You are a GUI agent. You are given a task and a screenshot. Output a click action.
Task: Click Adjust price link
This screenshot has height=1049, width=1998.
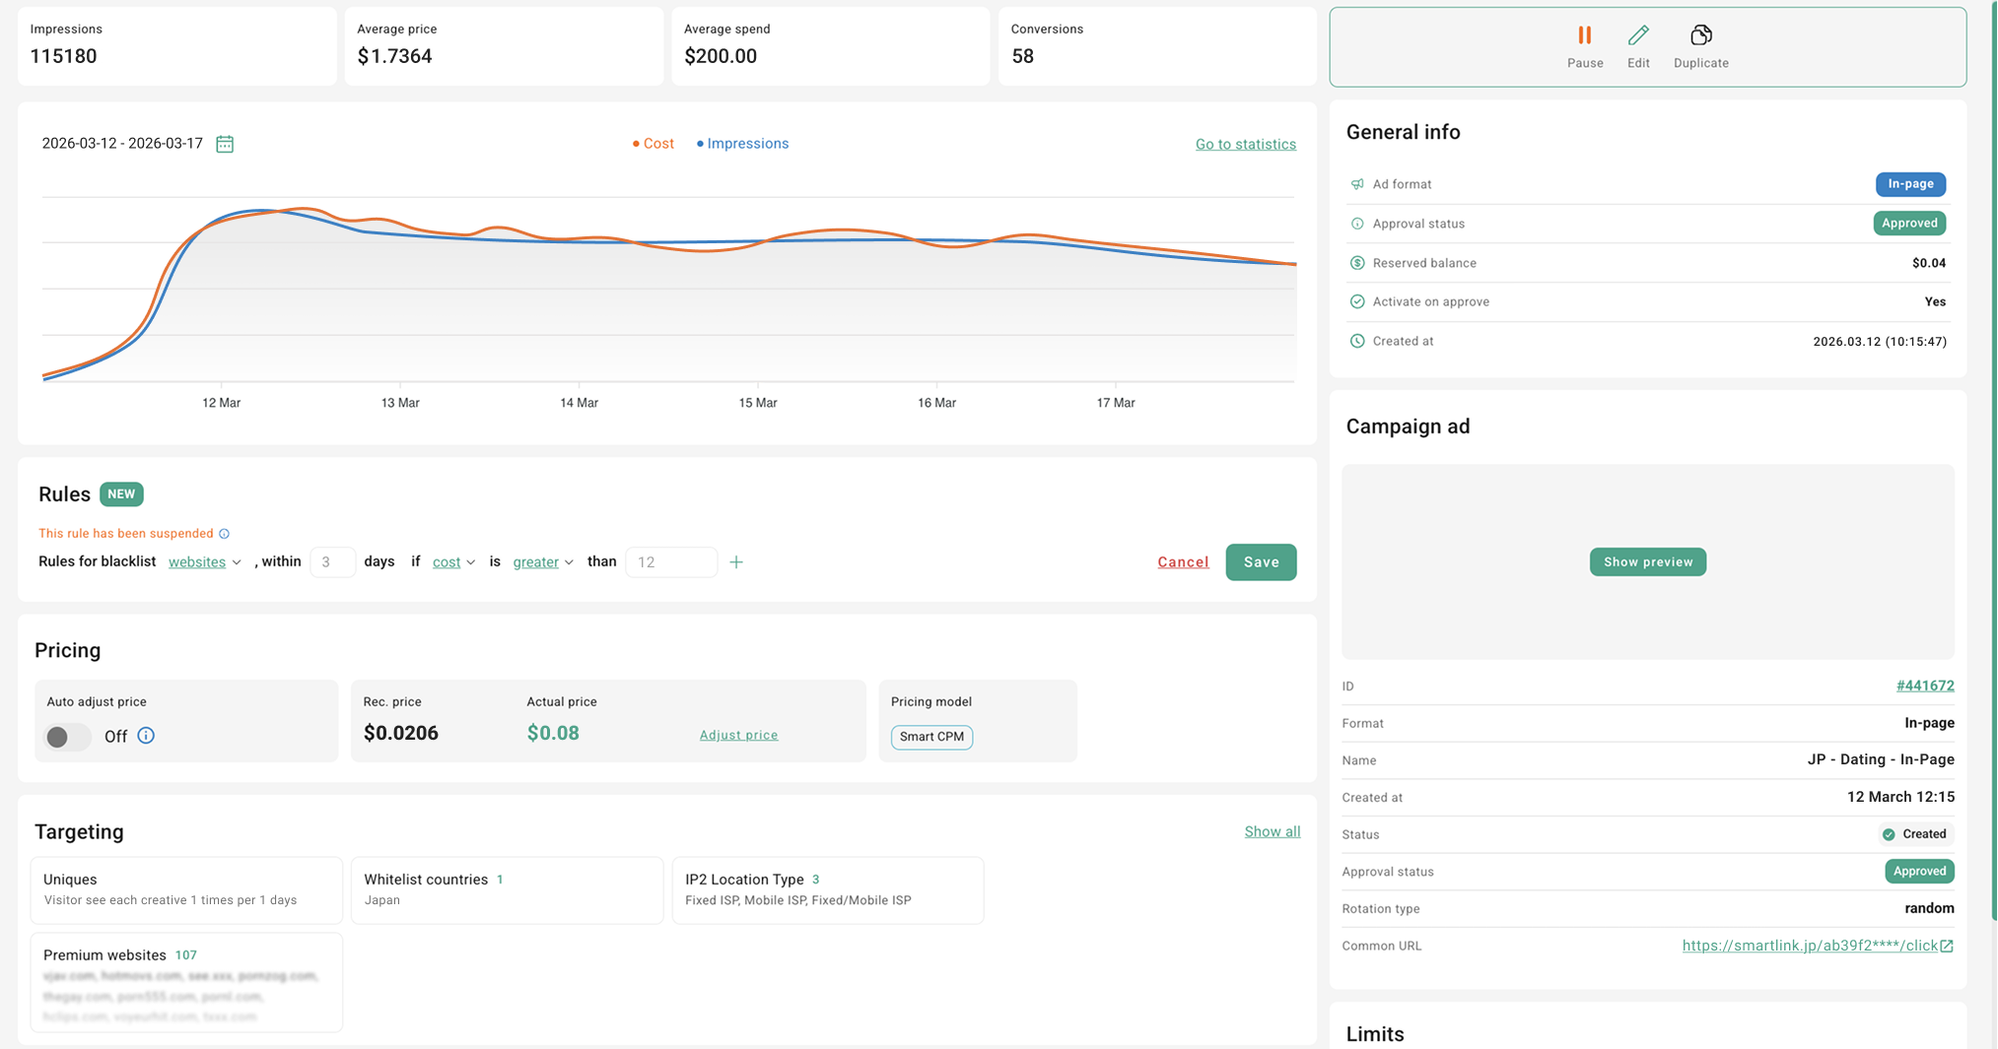click(x=738, y=735)
